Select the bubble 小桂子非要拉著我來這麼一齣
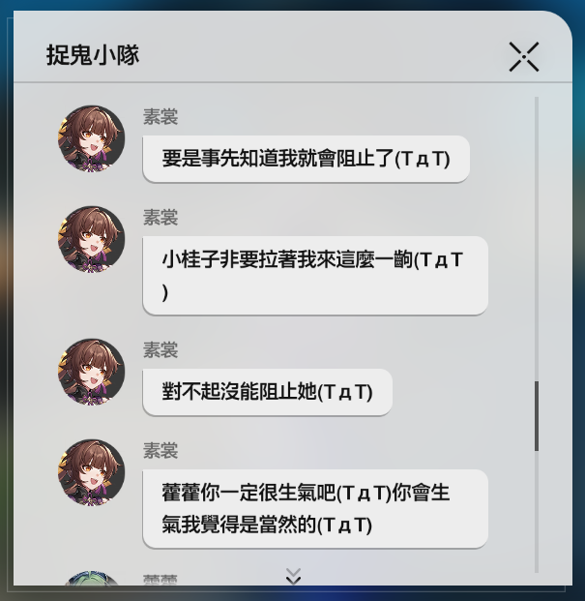Viewport: 585px width, 601px height. 315,276
